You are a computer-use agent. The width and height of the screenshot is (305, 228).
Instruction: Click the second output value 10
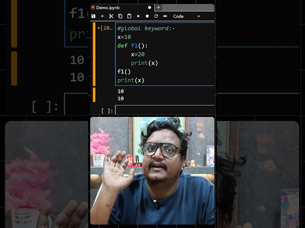point(121,98)
